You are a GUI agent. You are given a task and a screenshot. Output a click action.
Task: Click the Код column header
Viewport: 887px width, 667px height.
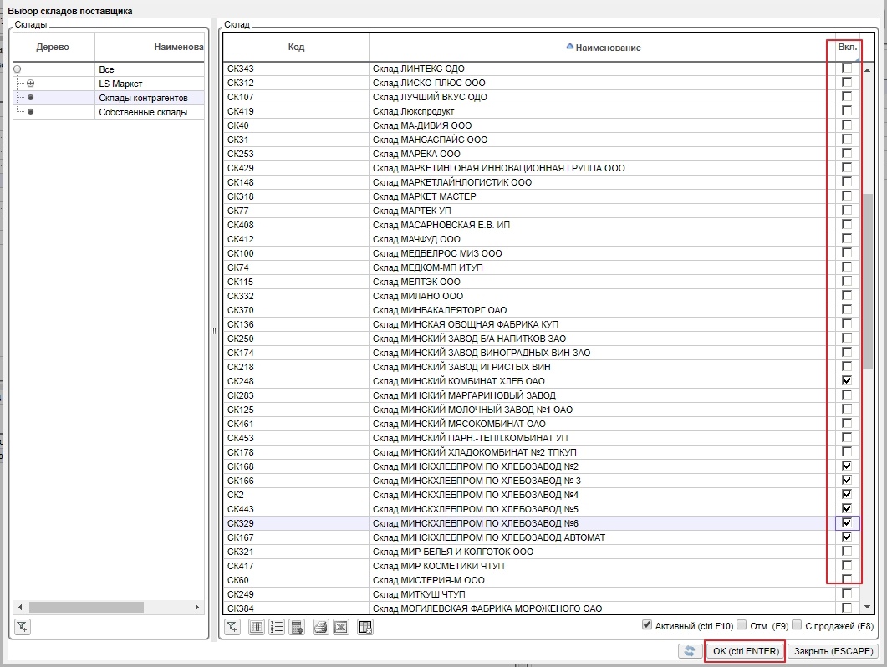tap(296, 47)
